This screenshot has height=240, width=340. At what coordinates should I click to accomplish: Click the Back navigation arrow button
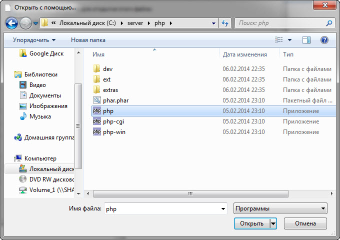12,23
